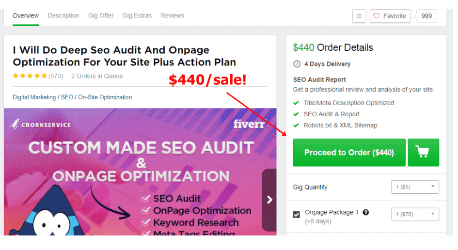
Task: Add the gig to cart
Action: [423, 153]
